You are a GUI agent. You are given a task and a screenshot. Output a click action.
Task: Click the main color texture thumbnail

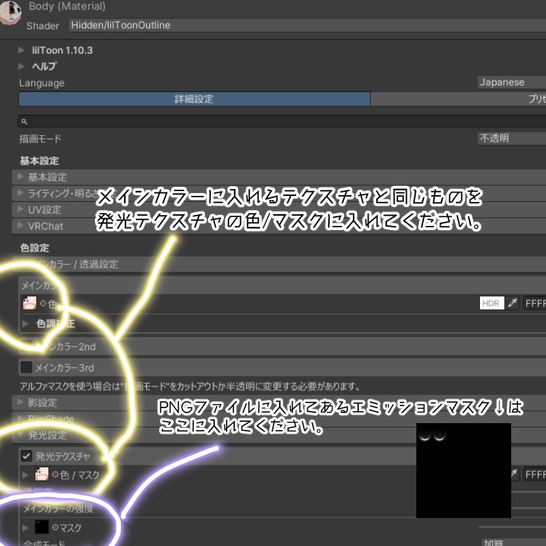point(29,302)
